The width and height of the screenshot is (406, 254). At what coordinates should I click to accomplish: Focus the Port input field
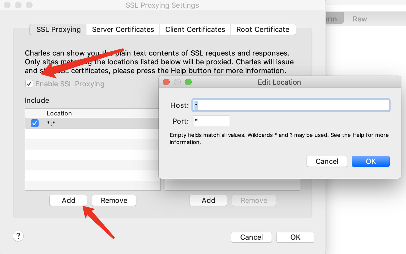(x=212, y=121)
